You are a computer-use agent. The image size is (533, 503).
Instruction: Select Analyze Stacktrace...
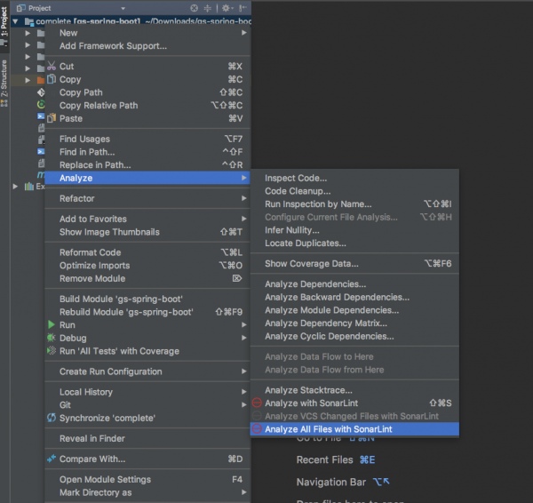(x=354, y=390)
